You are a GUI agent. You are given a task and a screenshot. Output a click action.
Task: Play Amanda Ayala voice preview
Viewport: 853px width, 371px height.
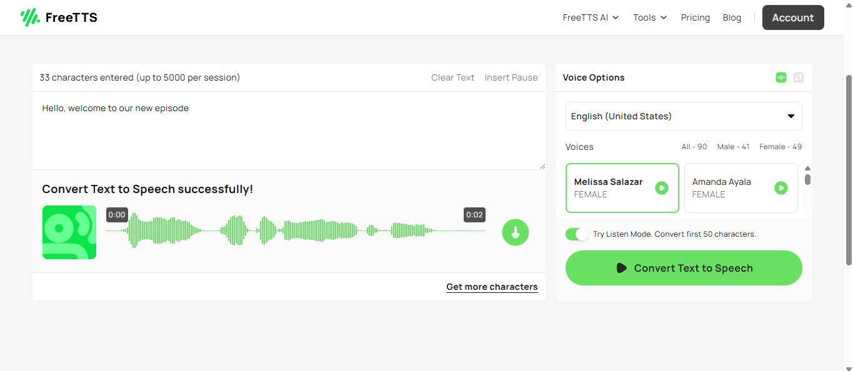click(781, 188)
